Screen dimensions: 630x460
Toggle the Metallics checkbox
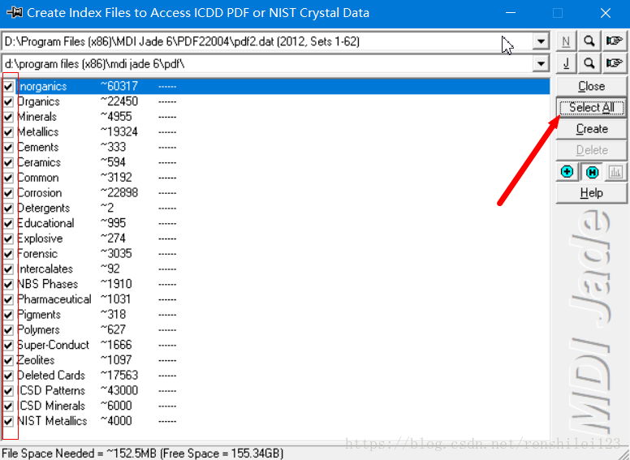pos(8,132)
